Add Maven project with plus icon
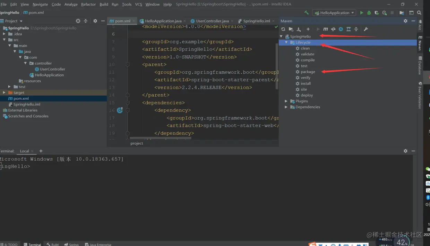430x246 pixels. coord(308,29)
